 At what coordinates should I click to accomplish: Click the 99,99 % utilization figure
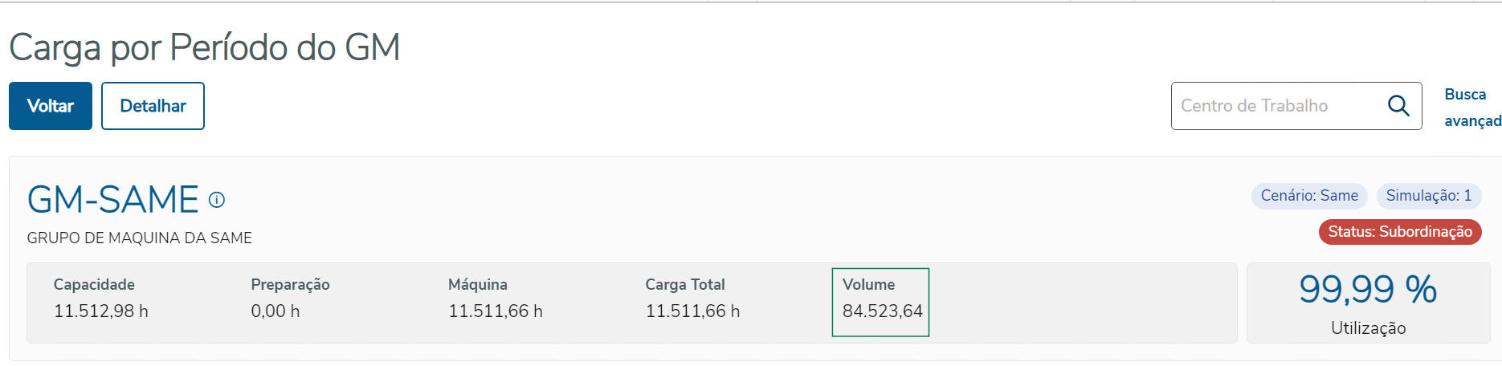(1368, 289)
